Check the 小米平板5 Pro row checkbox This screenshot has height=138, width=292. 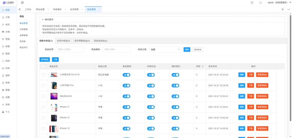43,86
